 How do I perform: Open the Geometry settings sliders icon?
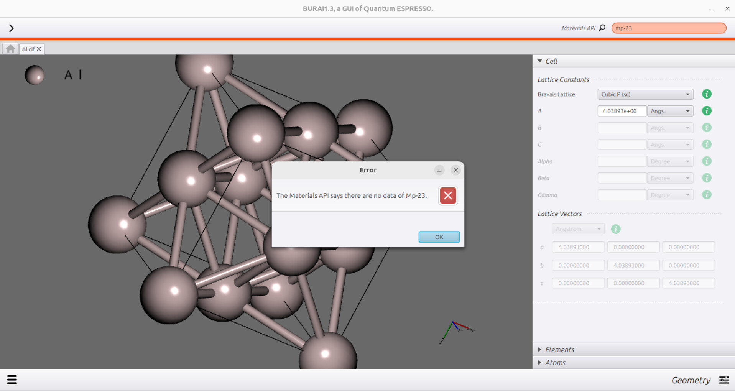pos(724,380)
